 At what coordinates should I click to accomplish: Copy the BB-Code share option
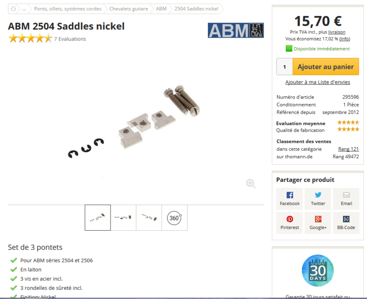point(346,223)
